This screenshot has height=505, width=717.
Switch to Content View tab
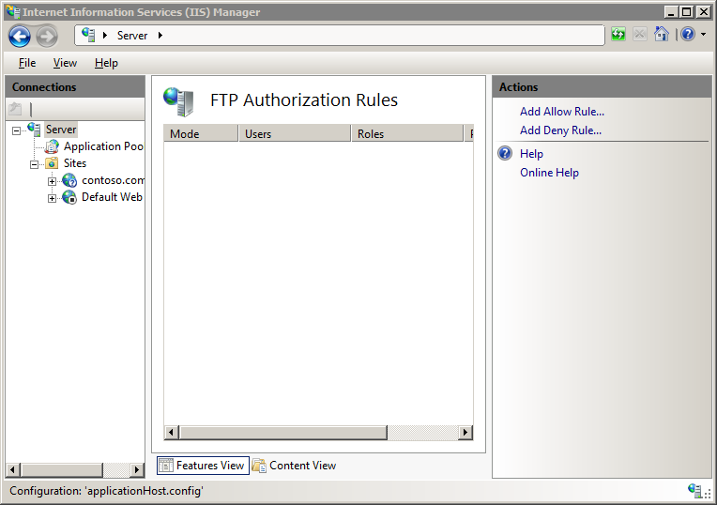click(x=302, y=466)
